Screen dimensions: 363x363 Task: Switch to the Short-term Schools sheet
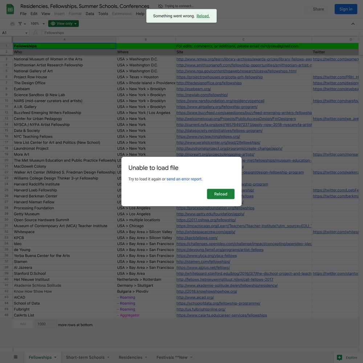coord(85,357)
